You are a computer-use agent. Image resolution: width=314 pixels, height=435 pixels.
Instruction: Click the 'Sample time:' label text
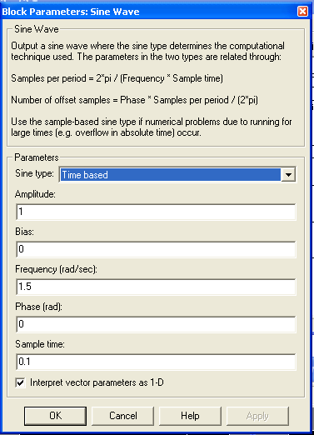tap(40, 344)
